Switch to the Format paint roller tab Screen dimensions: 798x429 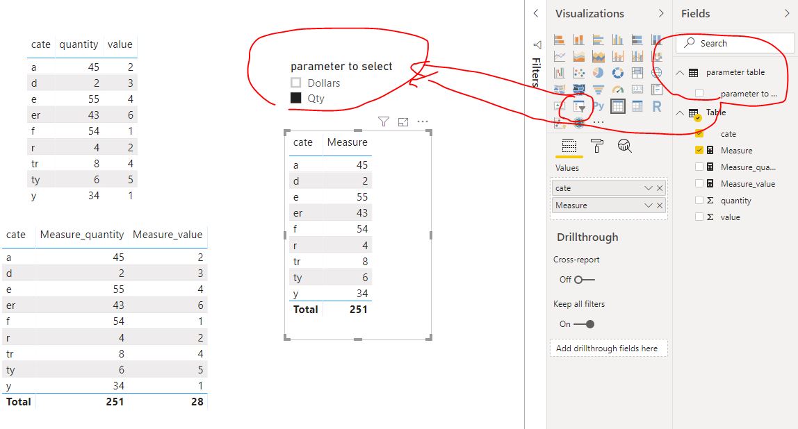(597, 146)
